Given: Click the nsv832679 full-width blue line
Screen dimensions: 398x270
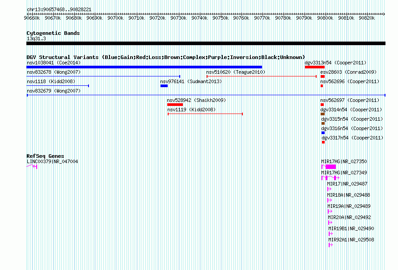Looking at the screenshot, I should 206,95.
